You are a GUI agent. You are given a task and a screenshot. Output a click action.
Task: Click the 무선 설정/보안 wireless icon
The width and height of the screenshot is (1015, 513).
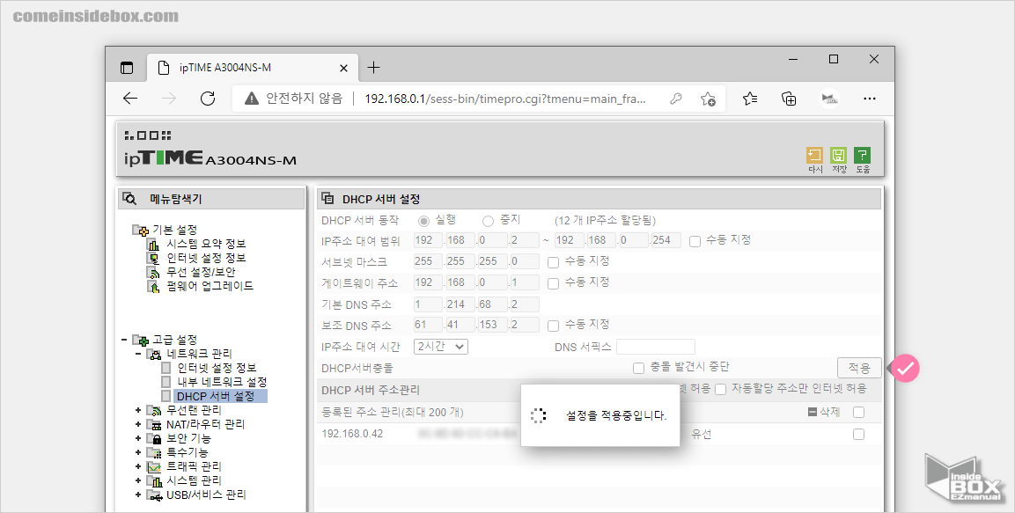(153, 273)
